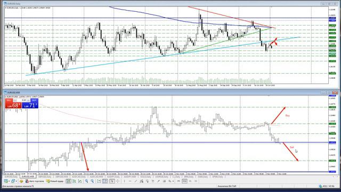Screen dimensions: 341x192
Task: Switch to the AUDCAD,Daily chart tab
Action: tap(79, 177)
